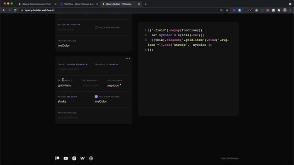This screenshot has width=294, height=165.
Task: Click the code line starting $('.field').keyup
Action: click(175, 30)
